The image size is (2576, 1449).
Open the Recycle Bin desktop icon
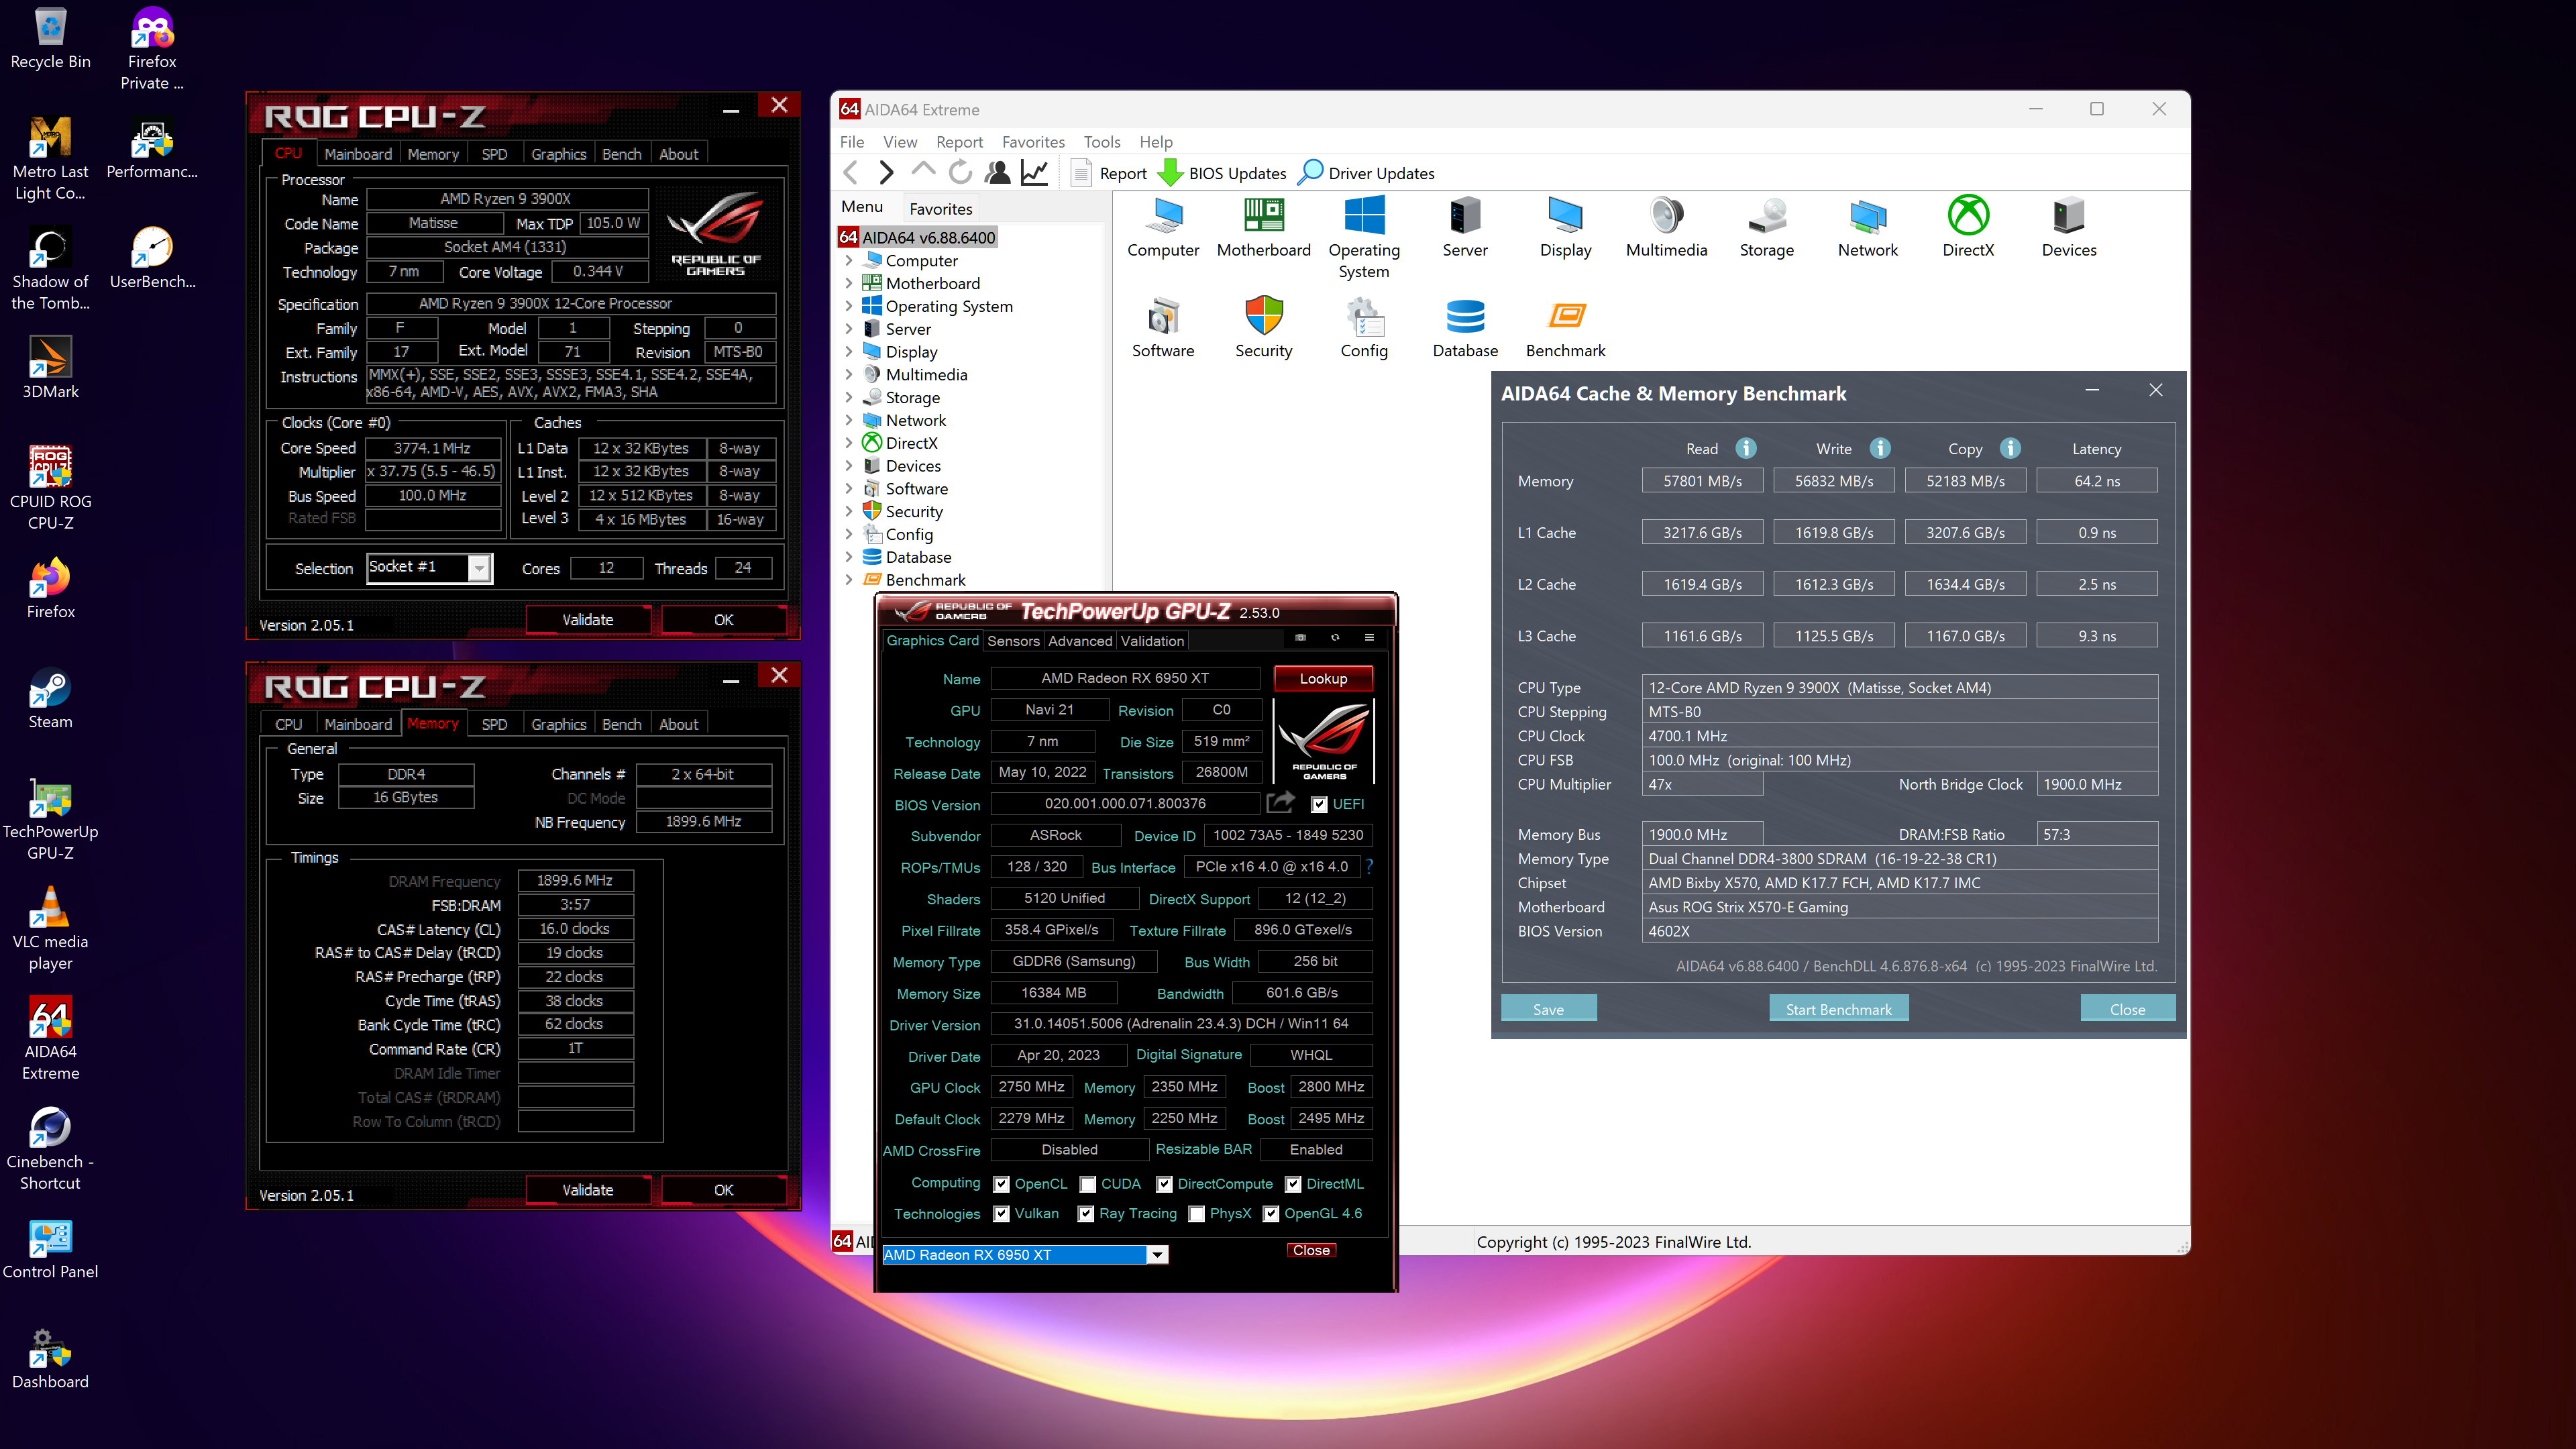point(50,40)
